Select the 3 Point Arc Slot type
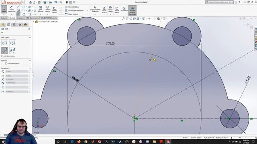This screenshot has width=257, height=144. pyautogui.click(x=4, y=50)
